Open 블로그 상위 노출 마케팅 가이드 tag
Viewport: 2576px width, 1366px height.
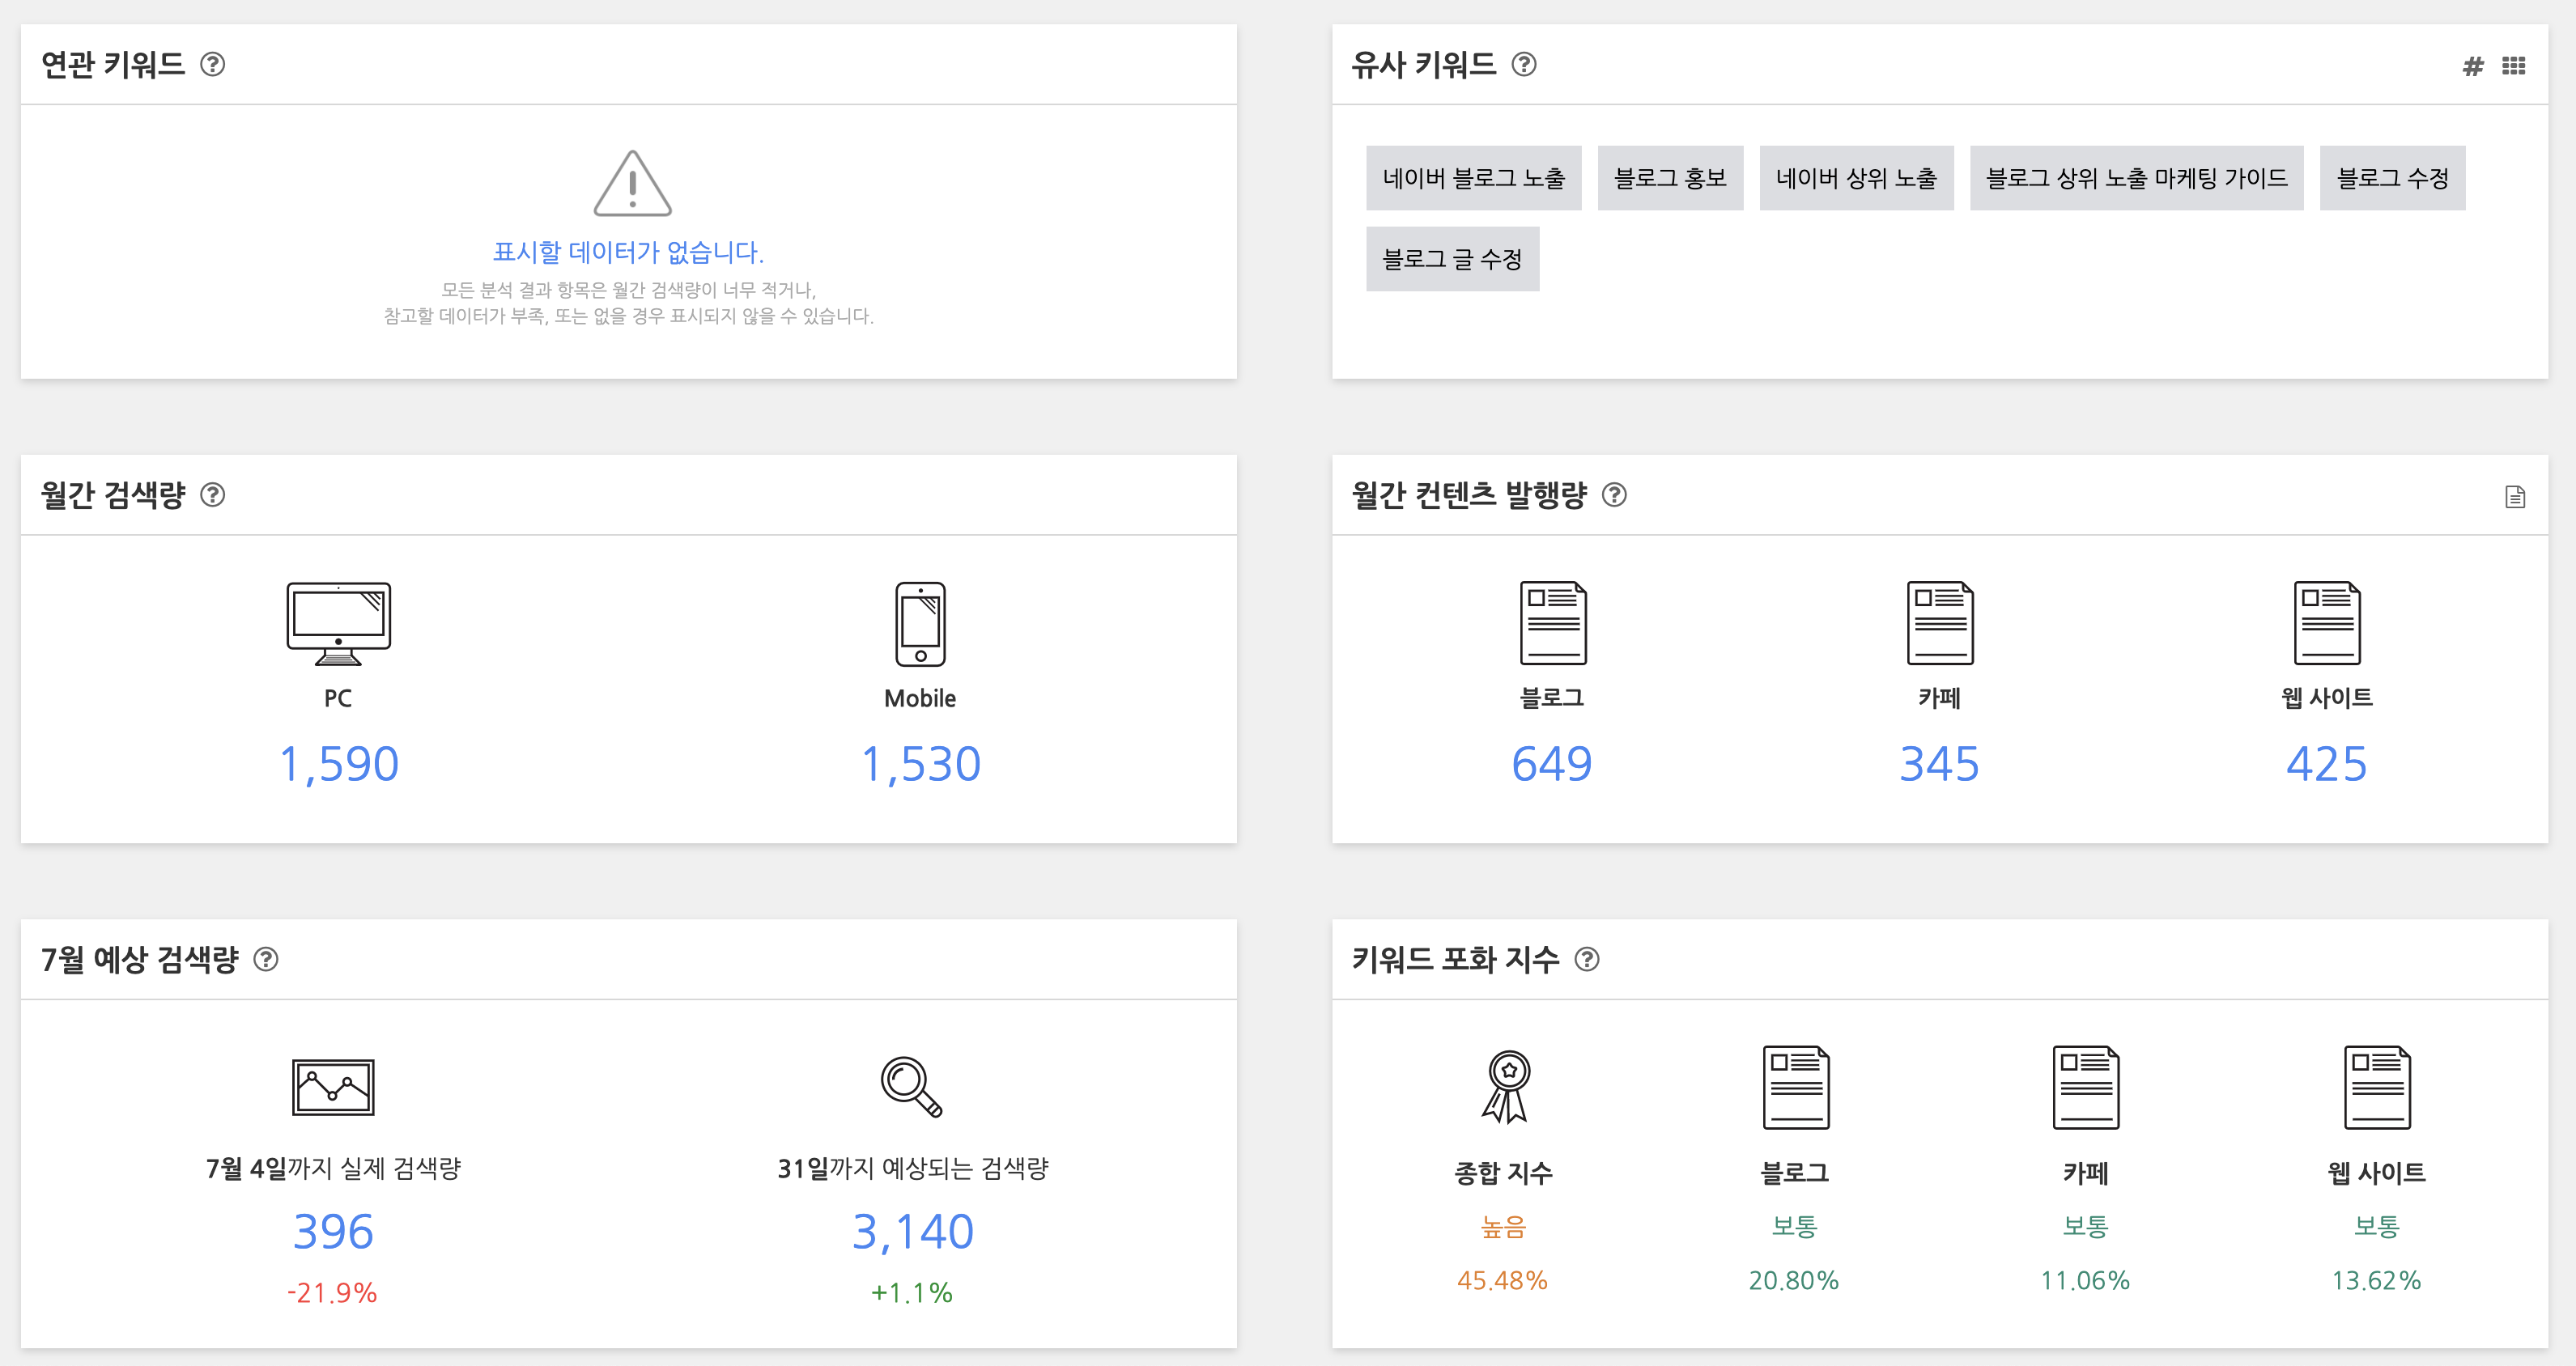coord(2136,178)
